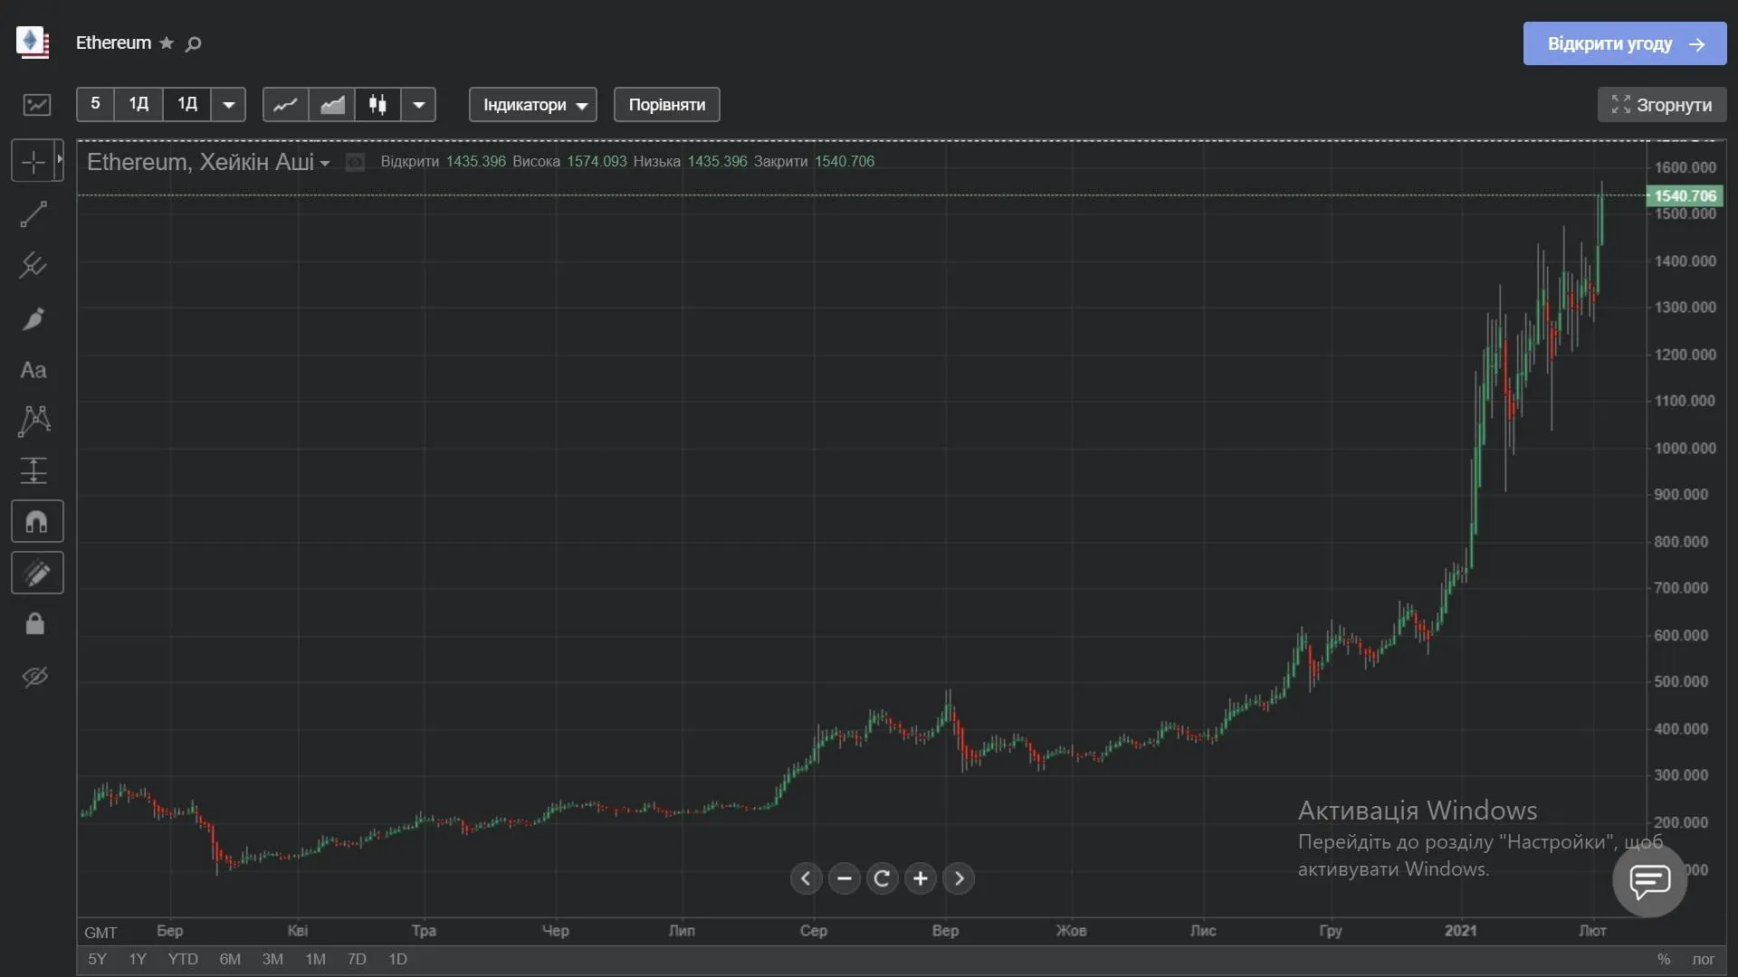Click the Сер month label on time axis
The height and width of the screenshot is (977, 1738).
pyautogui.click(x=813, y=930)
